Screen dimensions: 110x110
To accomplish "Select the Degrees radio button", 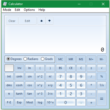I will (14, 59).
